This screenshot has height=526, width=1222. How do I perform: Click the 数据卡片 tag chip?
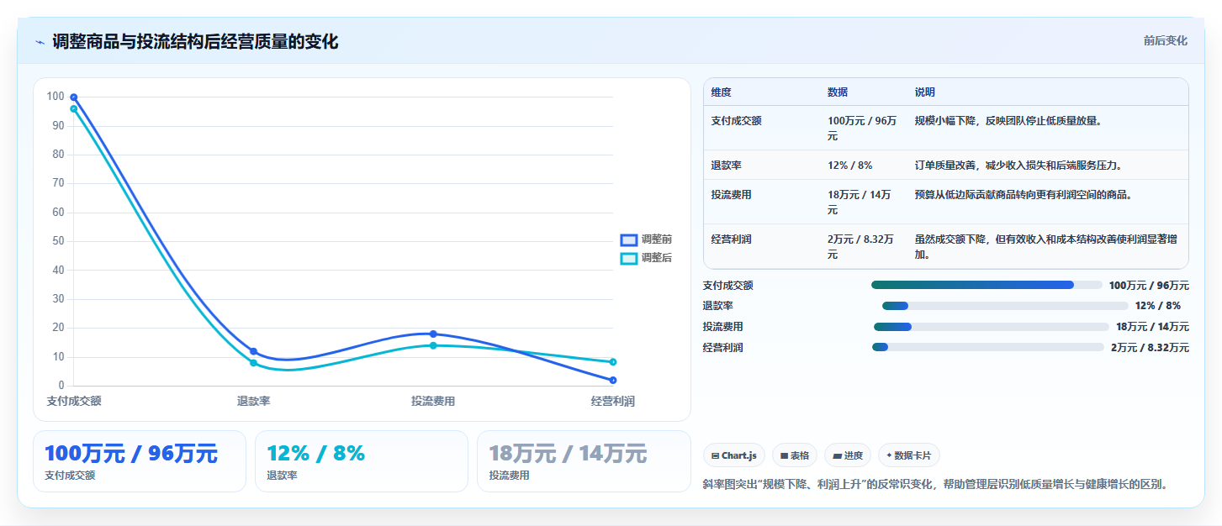pos(909,455)
